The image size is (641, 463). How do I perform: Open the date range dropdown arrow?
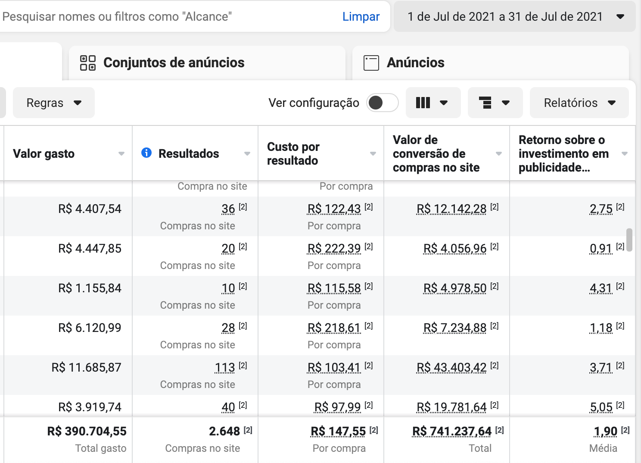pos(620,17)
